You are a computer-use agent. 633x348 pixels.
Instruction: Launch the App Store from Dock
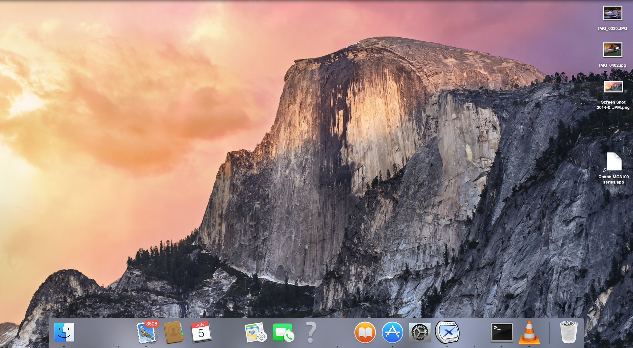pos(392,333)
